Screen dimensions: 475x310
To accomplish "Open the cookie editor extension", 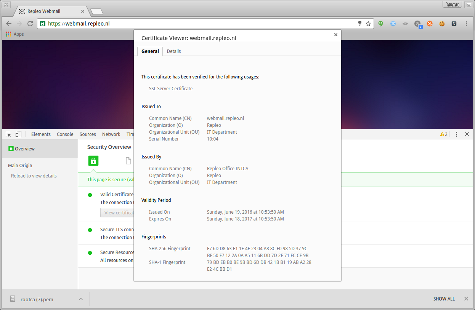I will click(442, 24).
